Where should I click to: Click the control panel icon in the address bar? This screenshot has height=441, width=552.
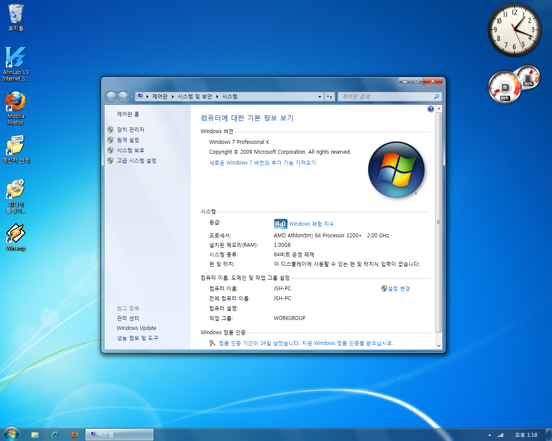point(140,96)
